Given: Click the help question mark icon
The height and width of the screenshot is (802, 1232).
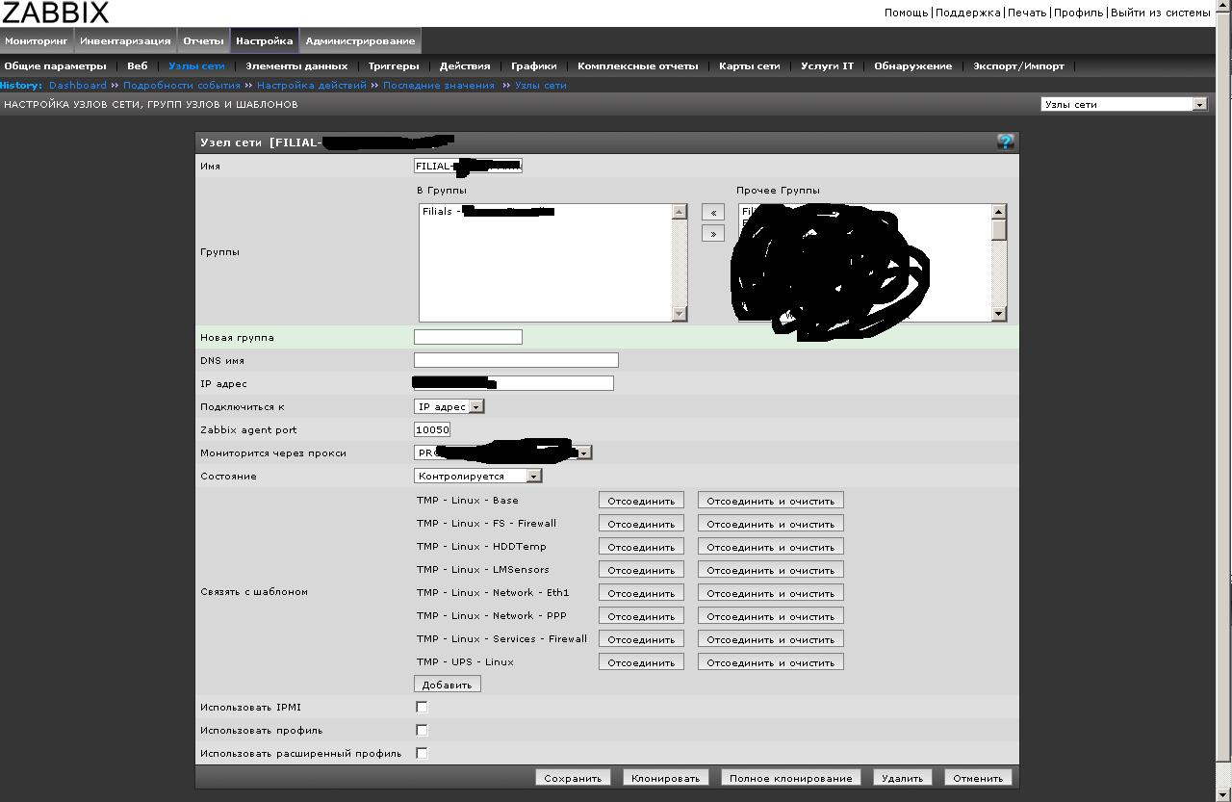Looking at the screenshot, I should pyautogui.click(x=1005, y=142).
